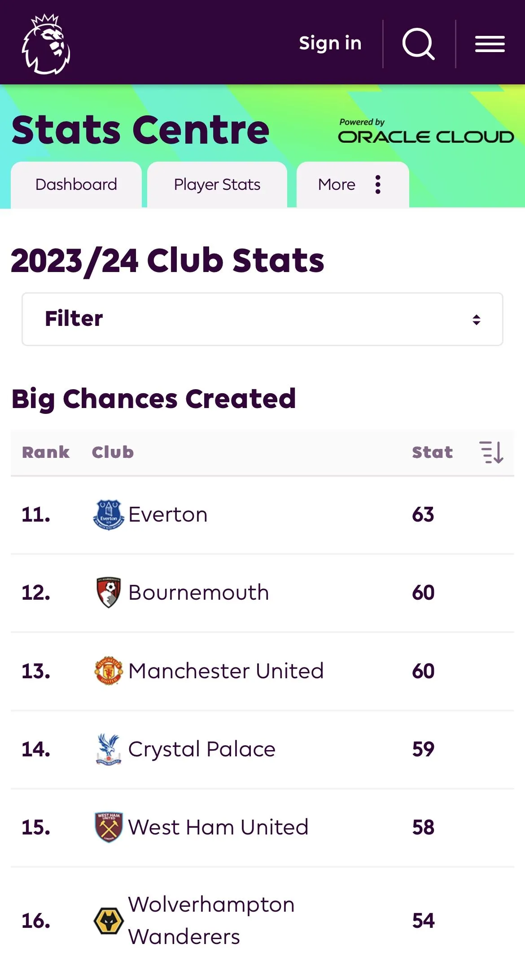Click the Sign in link
Viewport: 525px width, 966px height.
330,43
